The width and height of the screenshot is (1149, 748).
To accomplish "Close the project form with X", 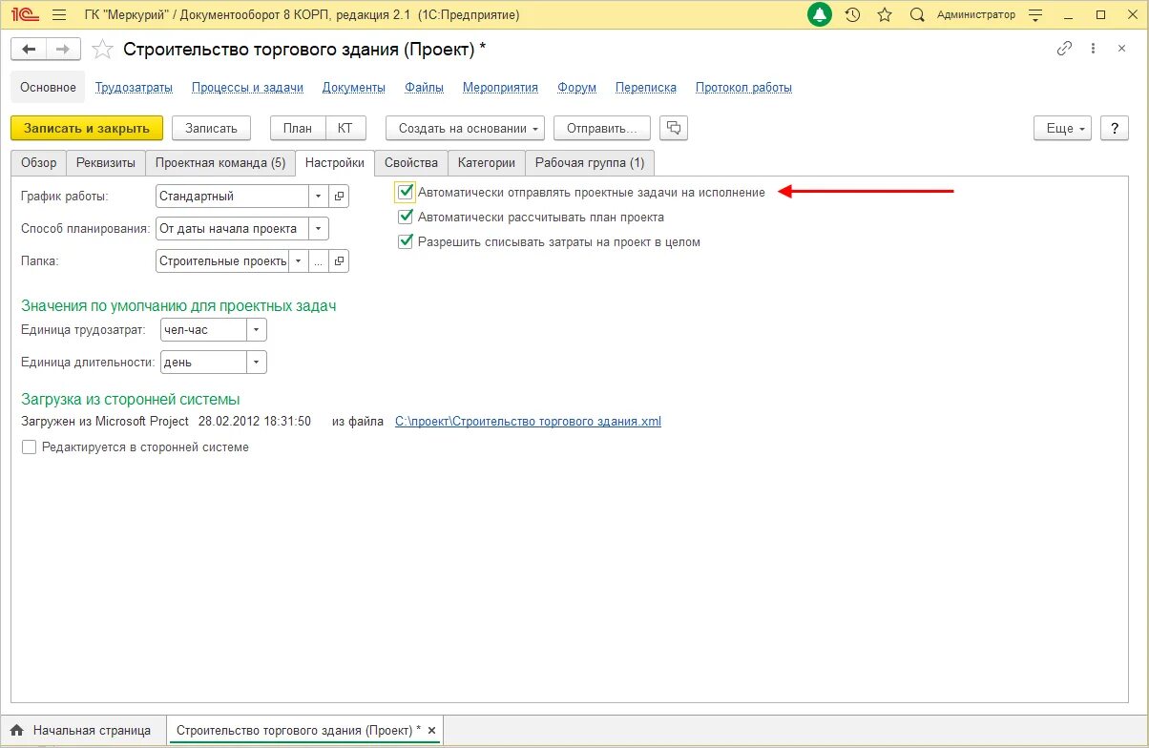I will click(1121, 49).
